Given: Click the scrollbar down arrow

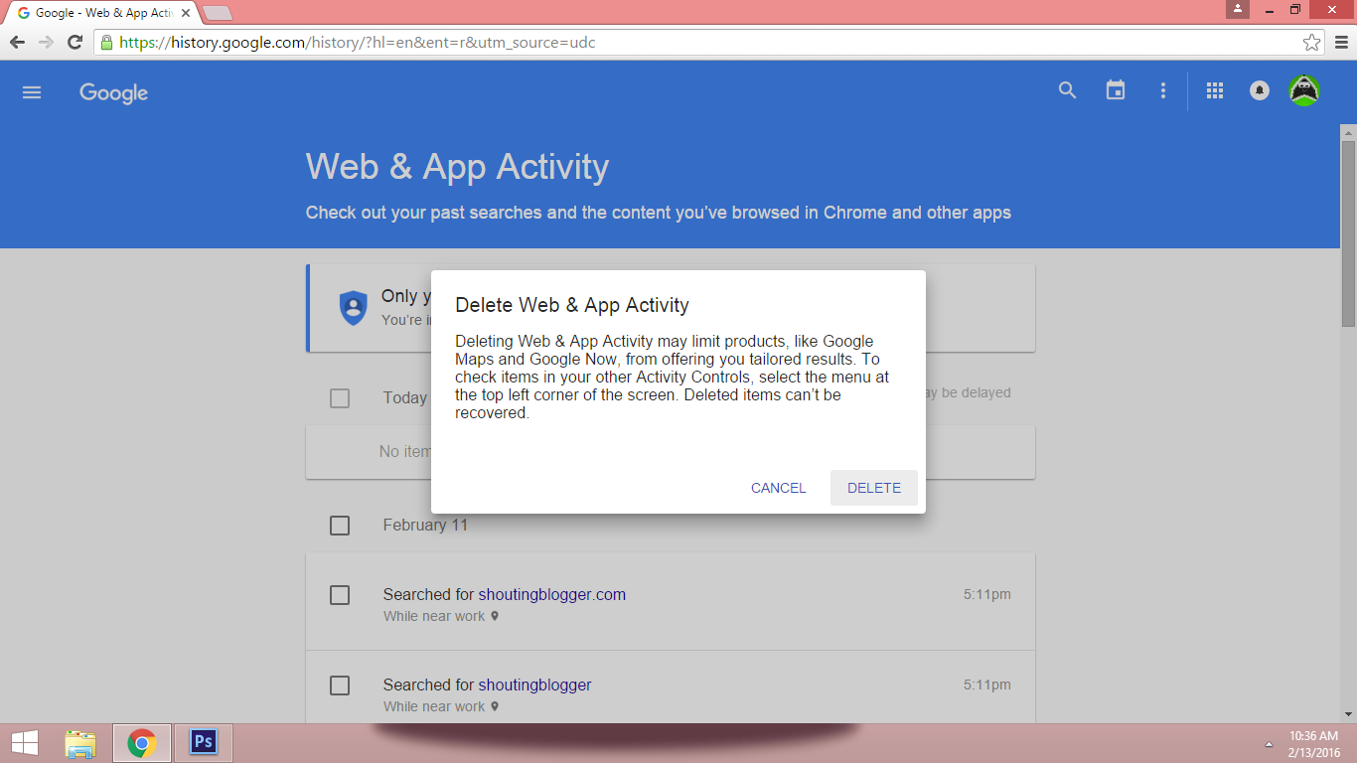Looking at the screenshot, I should 1348,713.
